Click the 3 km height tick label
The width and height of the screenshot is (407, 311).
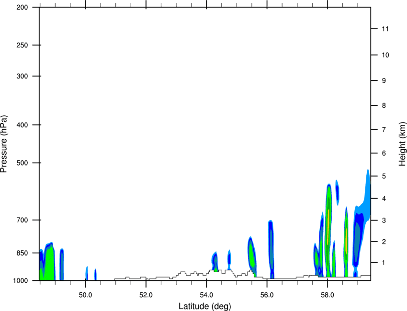(x=384, y=221)
